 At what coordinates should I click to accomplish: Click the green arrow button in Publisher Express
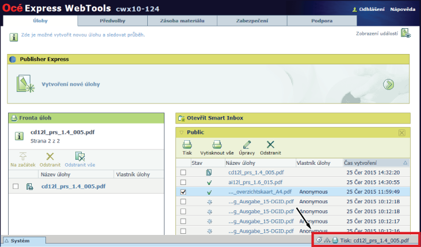click(x=389, y=84)
